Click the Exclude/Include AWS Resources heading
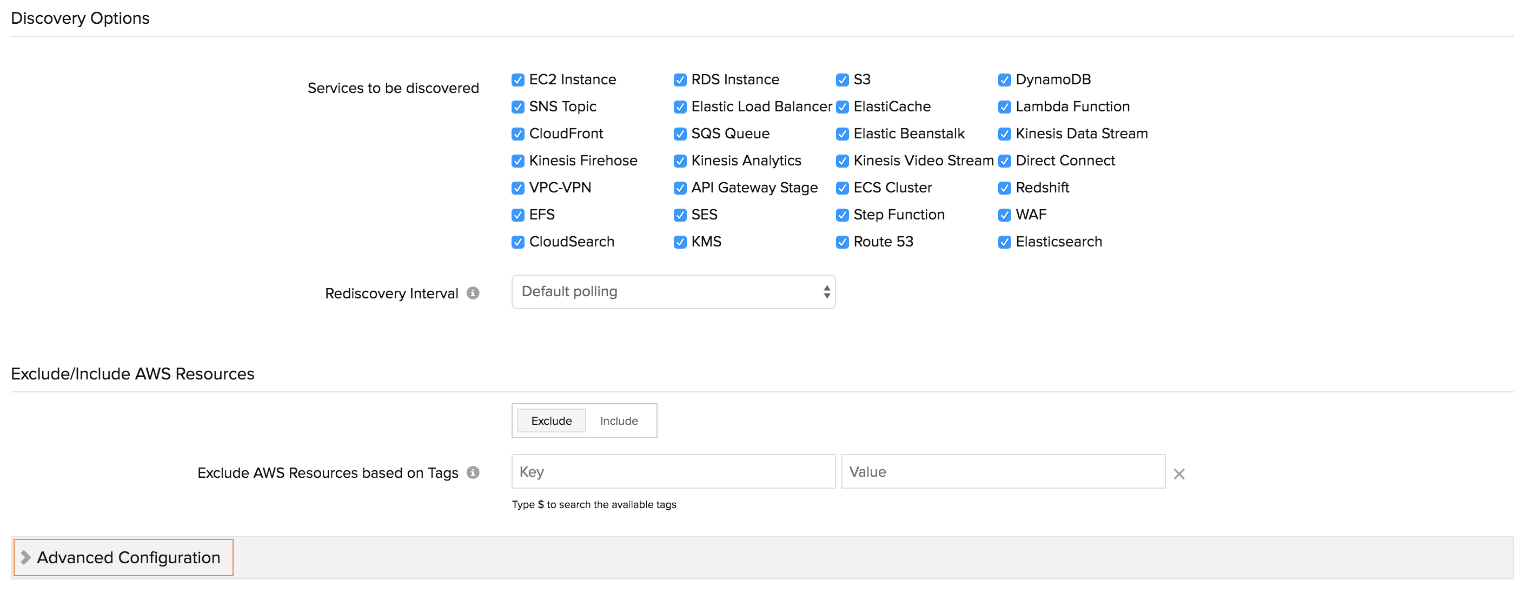Viewport: 1526px width, 600px height. [132, 375]
